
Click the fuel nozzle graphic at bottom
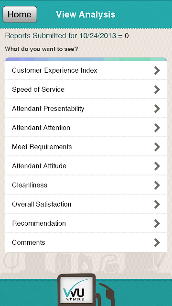pos(105,295)
